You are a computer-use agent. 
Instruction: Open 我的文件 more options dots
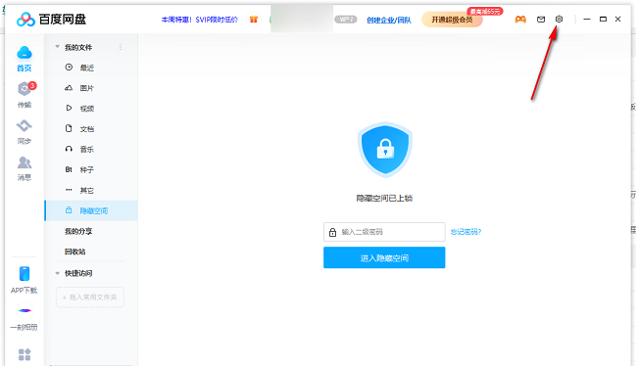coord(121,48)
